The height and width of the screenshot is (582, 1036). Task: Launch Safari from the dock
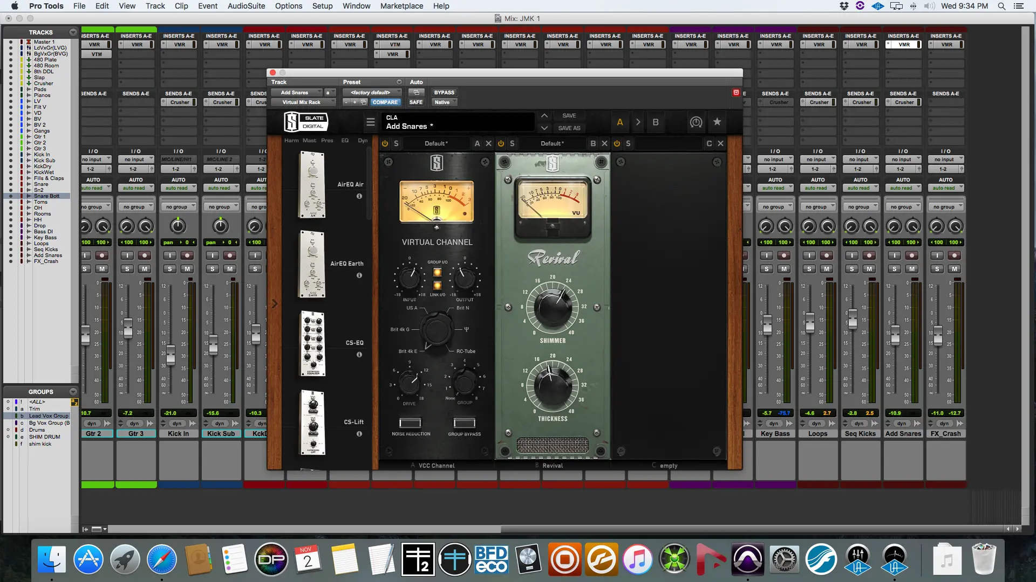coord(161,559)
